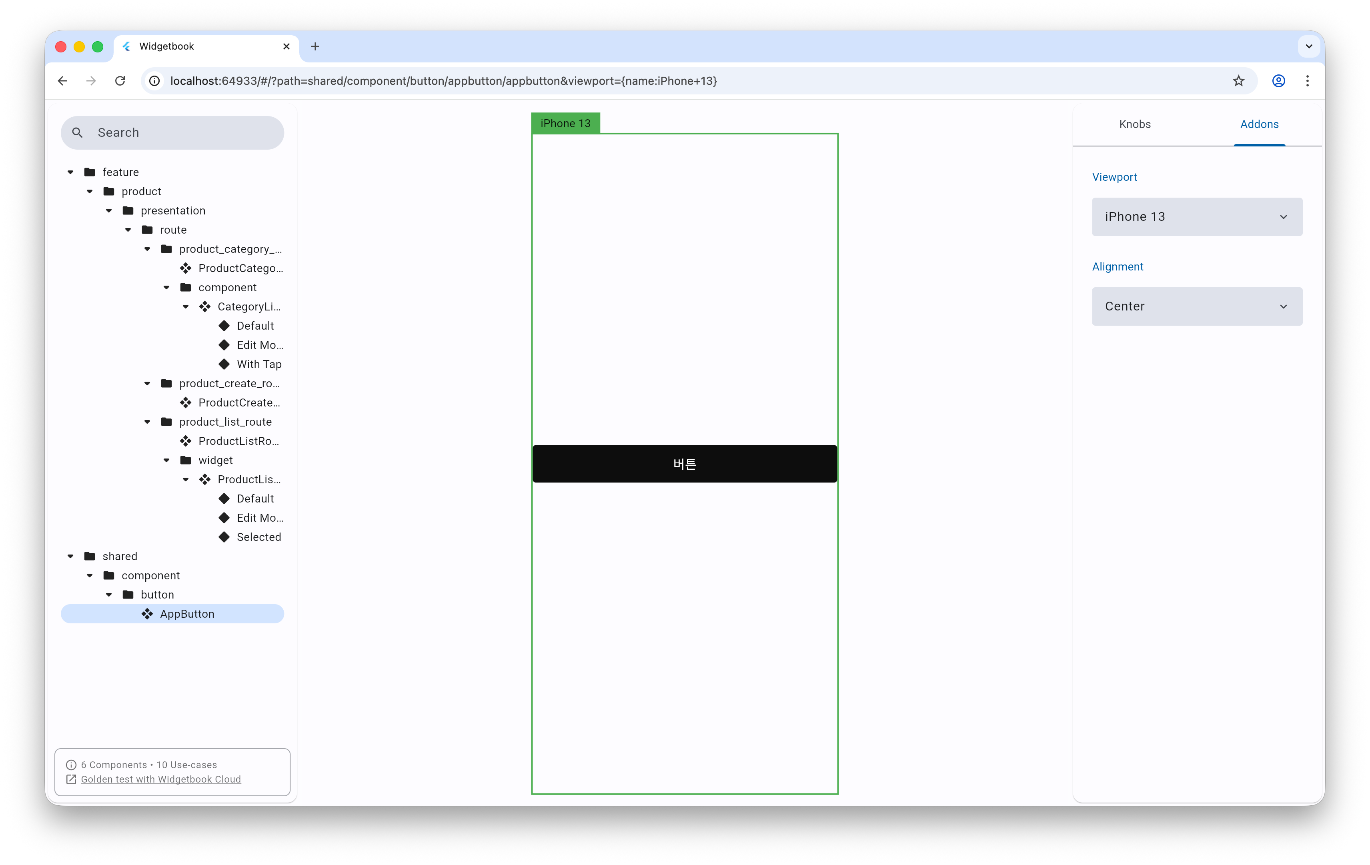Select the Addons tab
The image size is (1370, 865).
coord(1259,124)
